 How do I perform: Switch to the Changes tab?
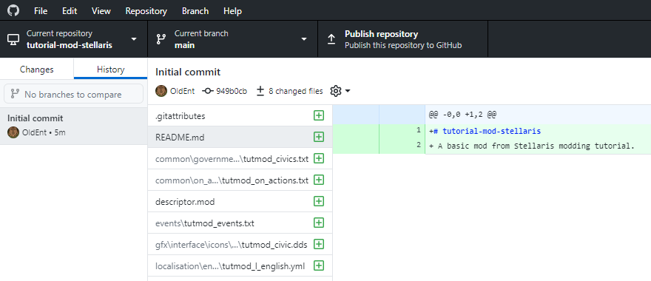pyautogui.click(x=36, y=70)
